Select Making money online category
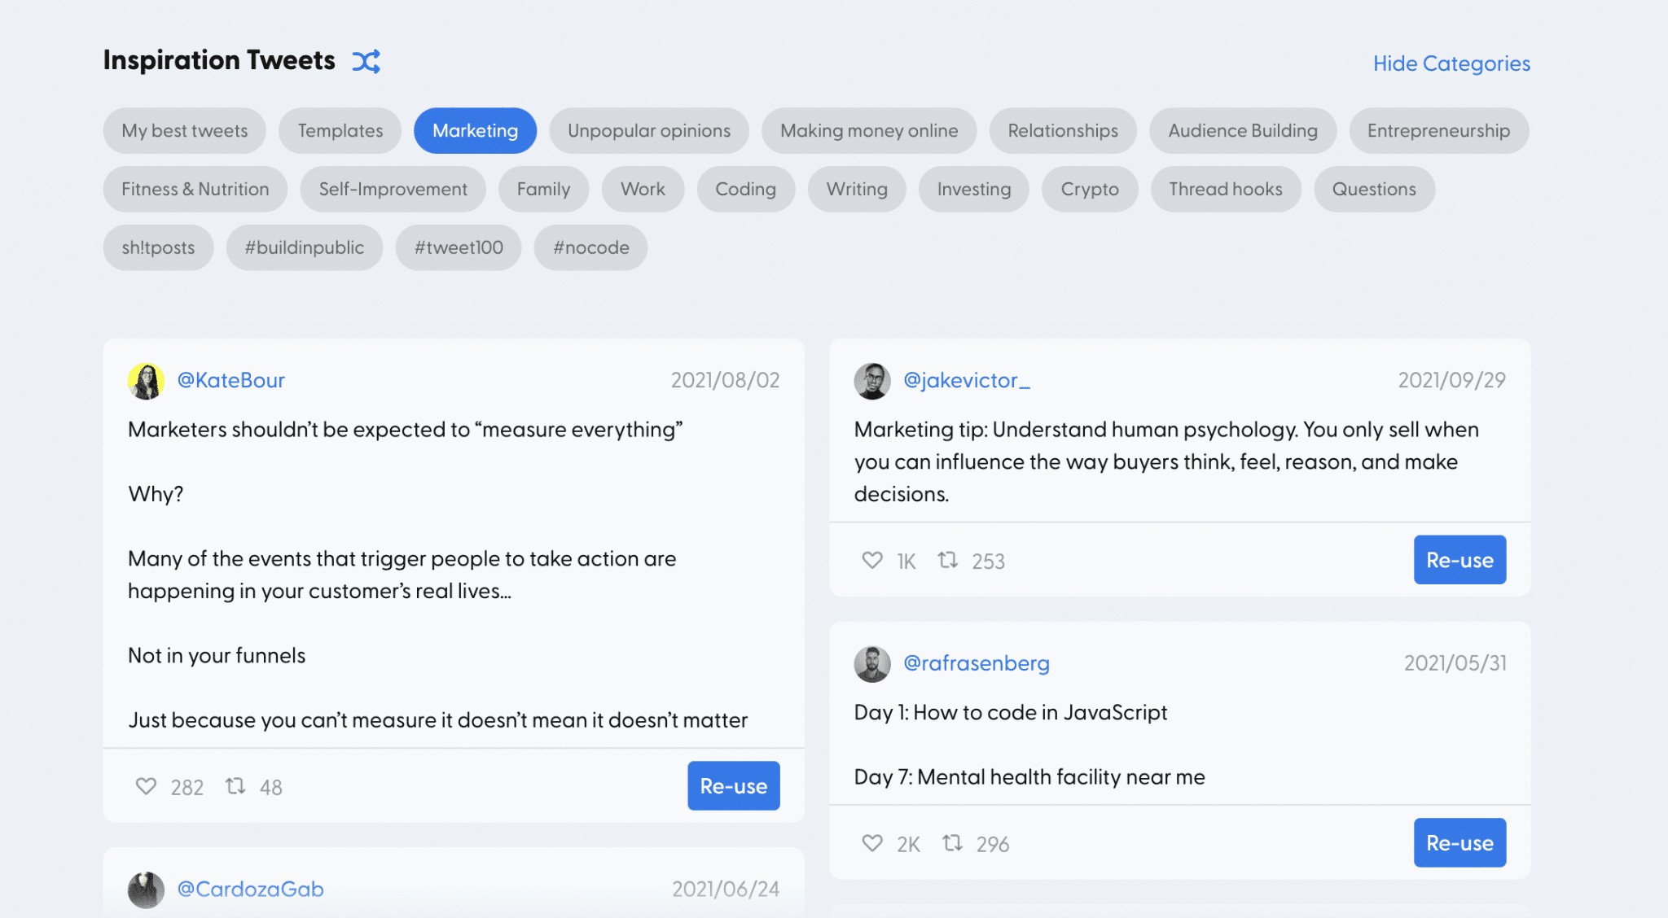 pyautogui.click(x=869, y=130)
